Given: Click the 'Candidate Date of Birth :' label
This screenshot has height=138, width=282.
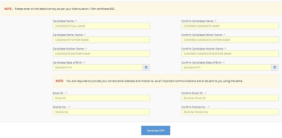Looking at the screenshot, I should pyautogui.click(x=68, y=62).
